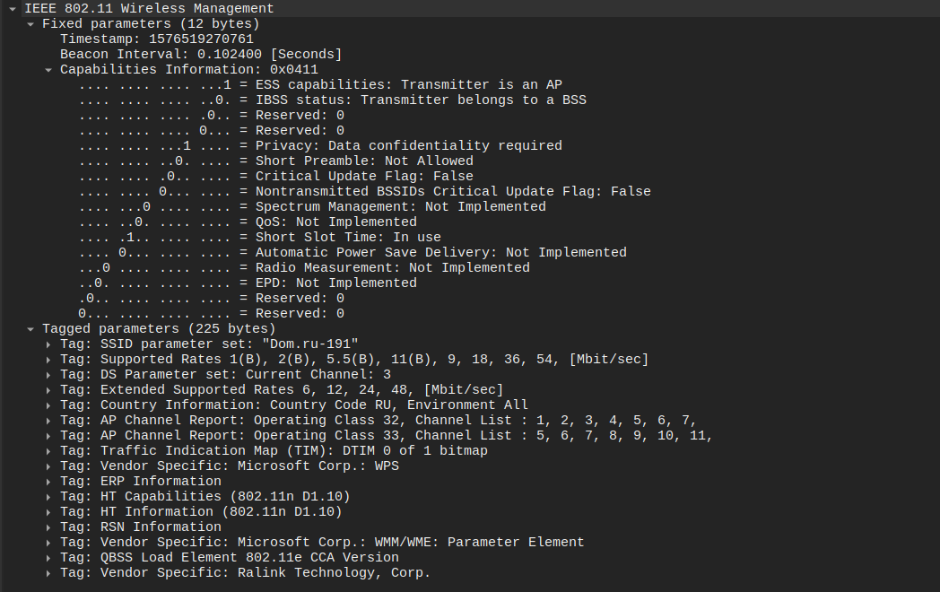940x592 pixels.
Task: Collapse the IEEE 802.11 Wireless Management section
Action: click(x=12, y=9)
